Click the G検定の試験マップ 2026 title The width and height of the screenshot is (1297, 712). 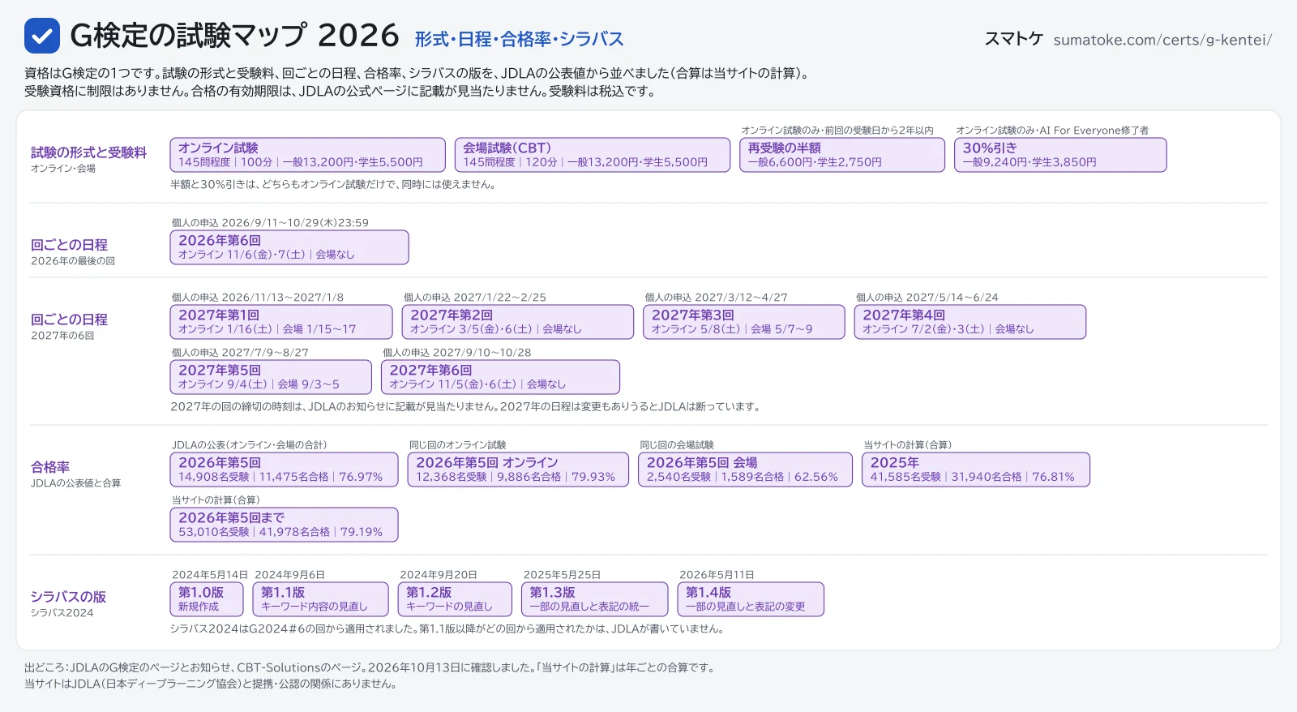tap(235, 36)
